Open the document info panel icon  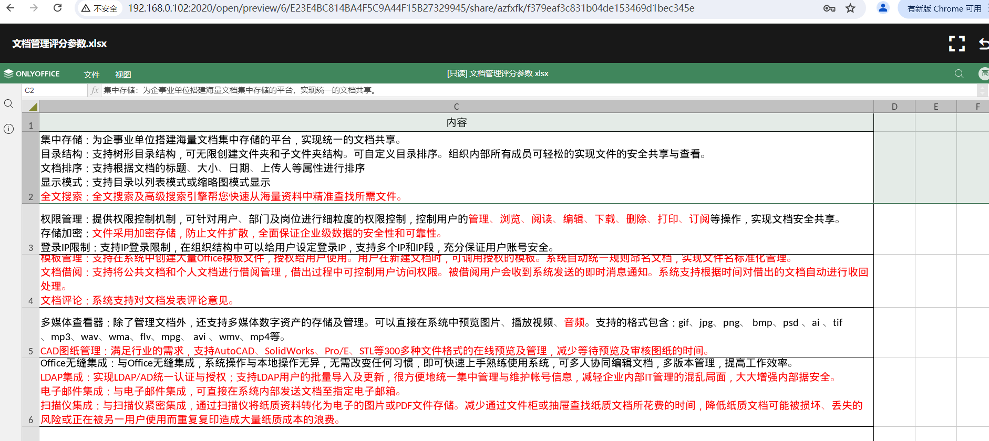point(9,129)
